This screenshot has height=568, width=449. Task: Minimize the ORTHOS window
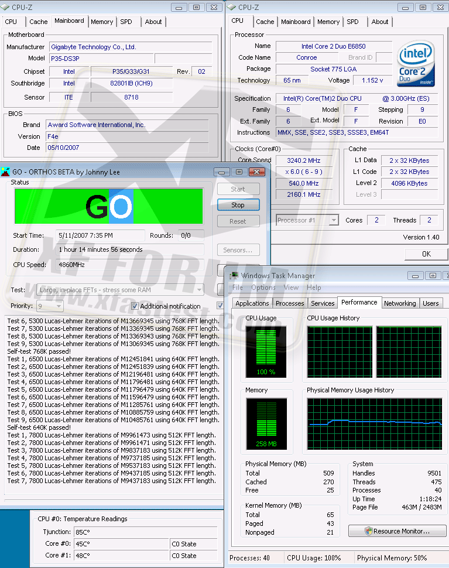click(x=222, y=172)
